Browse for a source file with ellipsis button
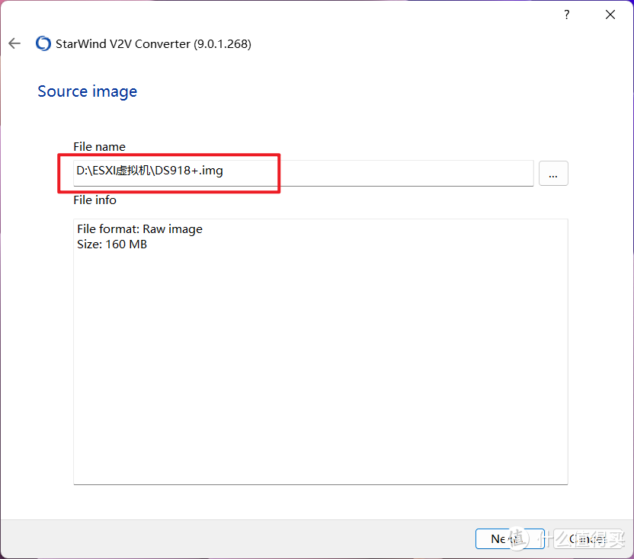The height and width of the screenshot is (559, 634). click(x=553, y=174)
